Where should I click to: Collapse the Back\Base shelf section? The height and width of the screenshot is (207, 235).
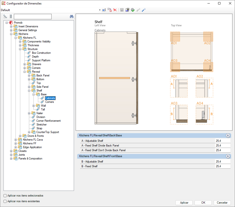click(x=228, y=135)
